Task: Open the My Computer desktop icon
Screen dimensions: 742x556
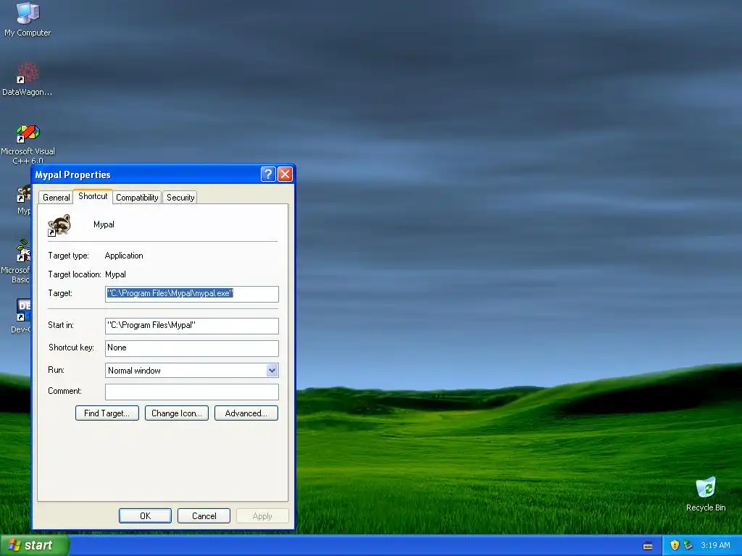Action: [x=28, y=19]
